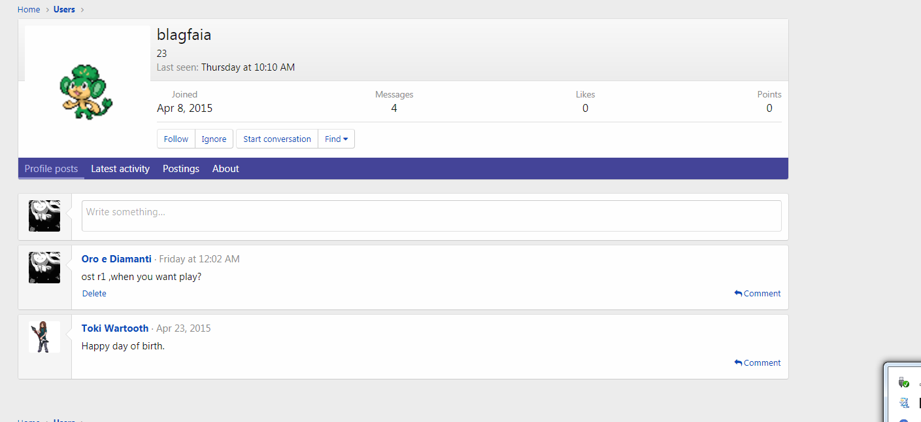Click Start conversation button
Screen dimensions: 921x422
[277, 139]
